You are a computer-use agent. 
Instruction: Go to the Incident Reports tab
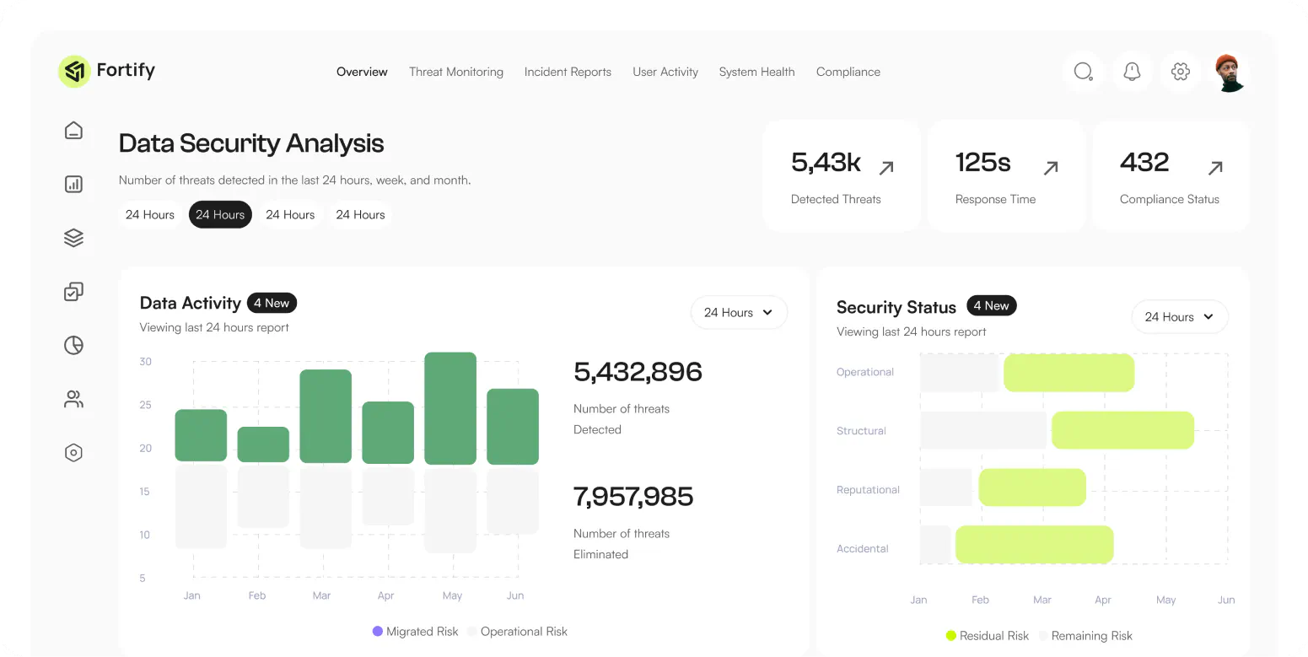pos(568,72)
